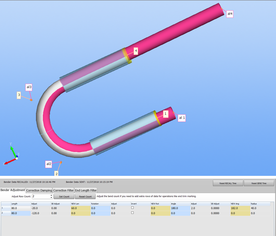Select the yellow ring marker at label 1

[157, 118]
